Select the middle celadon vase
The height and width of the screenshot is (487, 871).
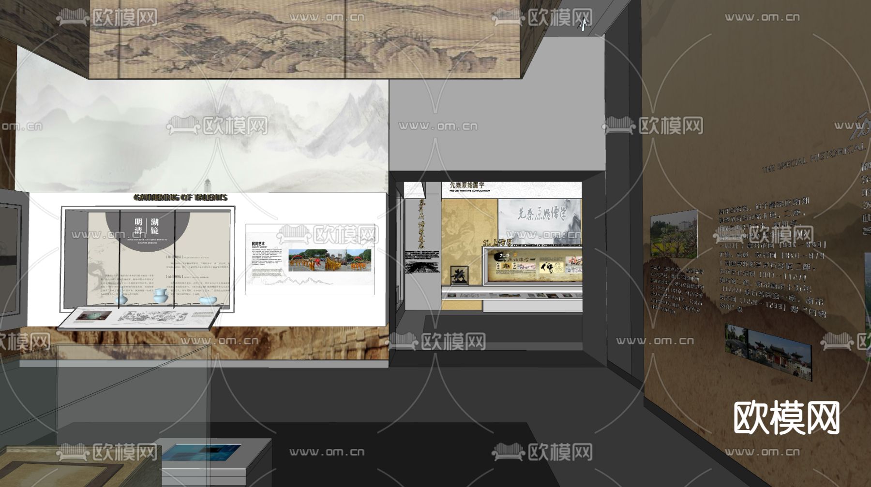[160, 296]
